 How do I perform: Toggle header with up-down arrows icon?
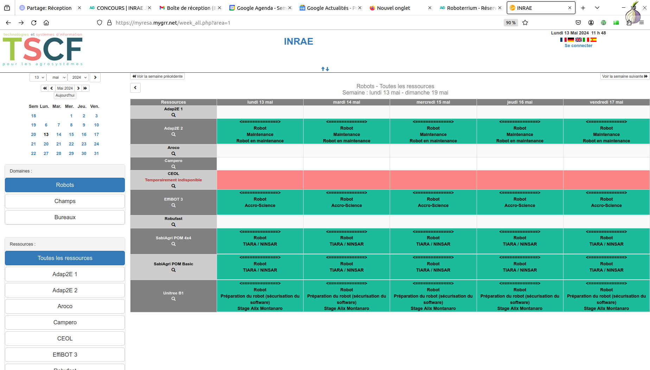[x=325, y=69]
